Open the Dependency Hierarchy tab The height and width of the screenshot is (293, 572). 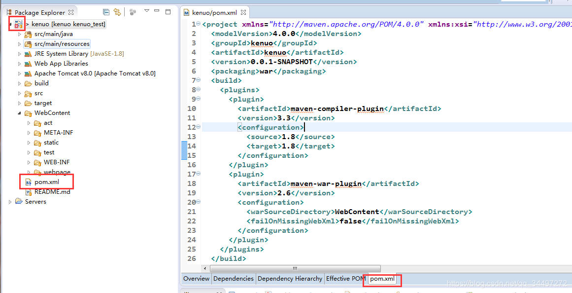290,279
